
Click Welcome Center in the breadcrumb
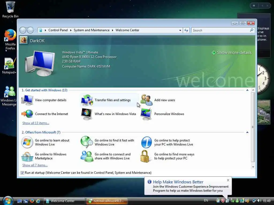[x=127, y=30]
